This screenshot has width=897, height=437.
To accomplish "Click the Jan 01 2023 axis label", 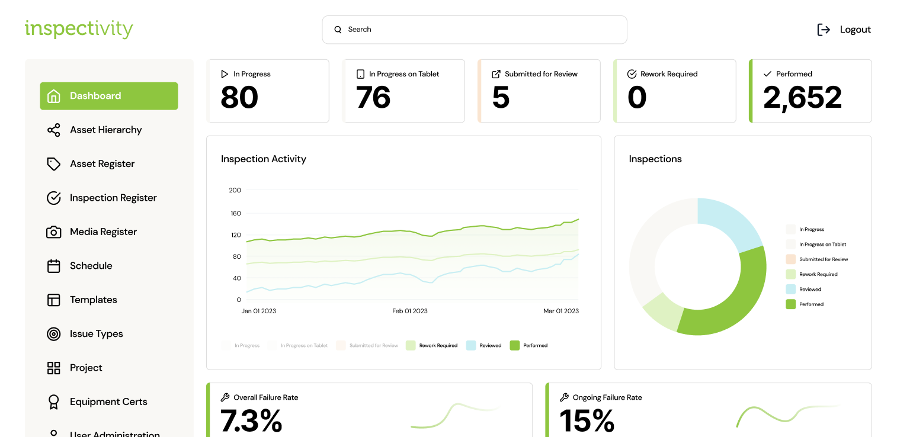I will 259,311.
